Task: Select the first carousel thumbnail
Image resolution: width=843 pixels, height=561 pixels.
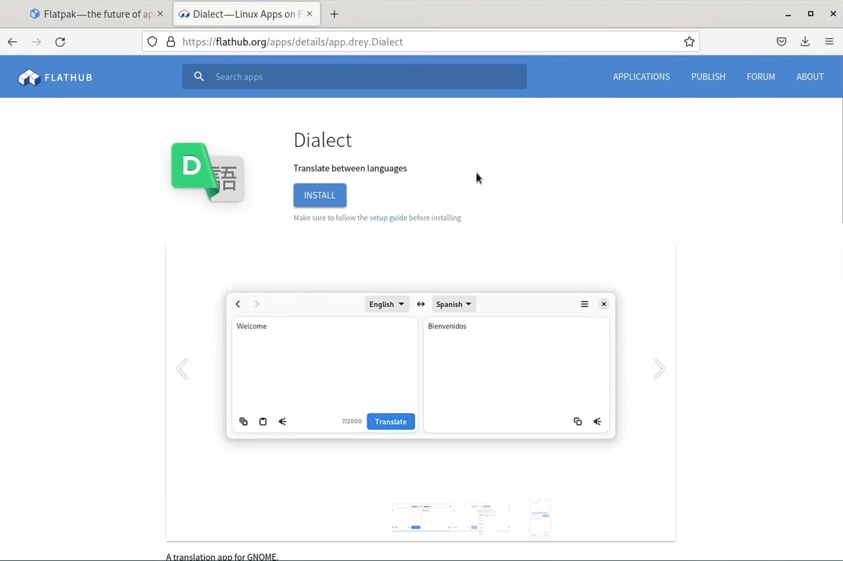Action: click(x=421, y=517)
